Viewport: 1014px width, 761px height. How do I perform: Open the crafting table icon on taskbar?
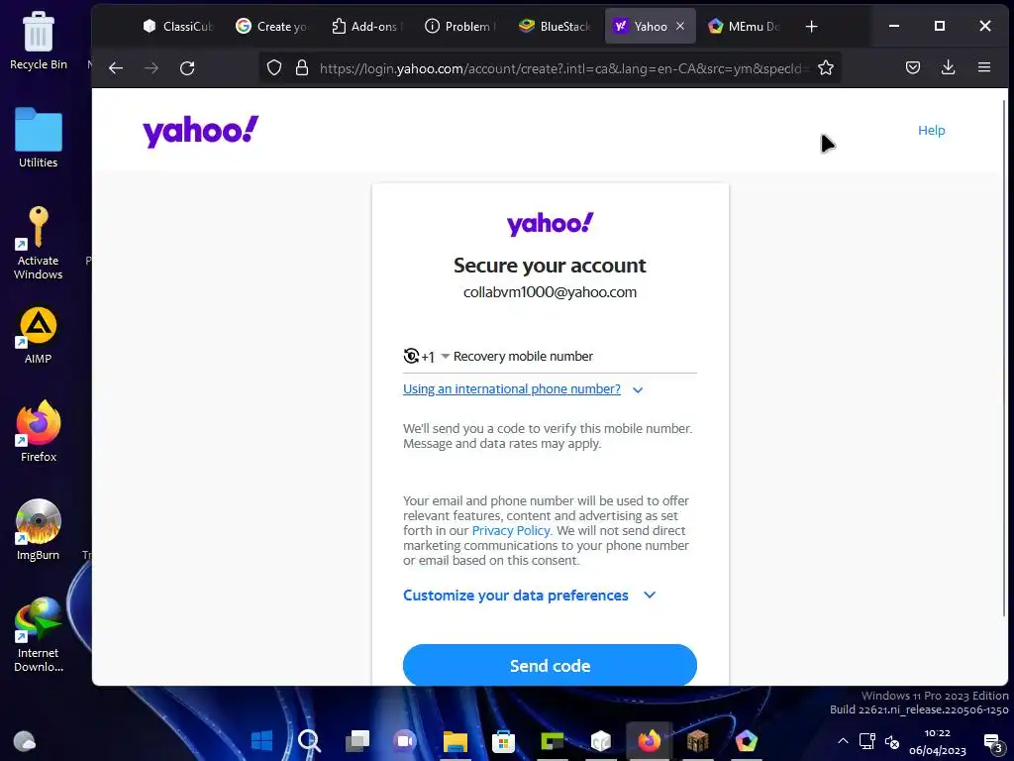tap(697, 741)
